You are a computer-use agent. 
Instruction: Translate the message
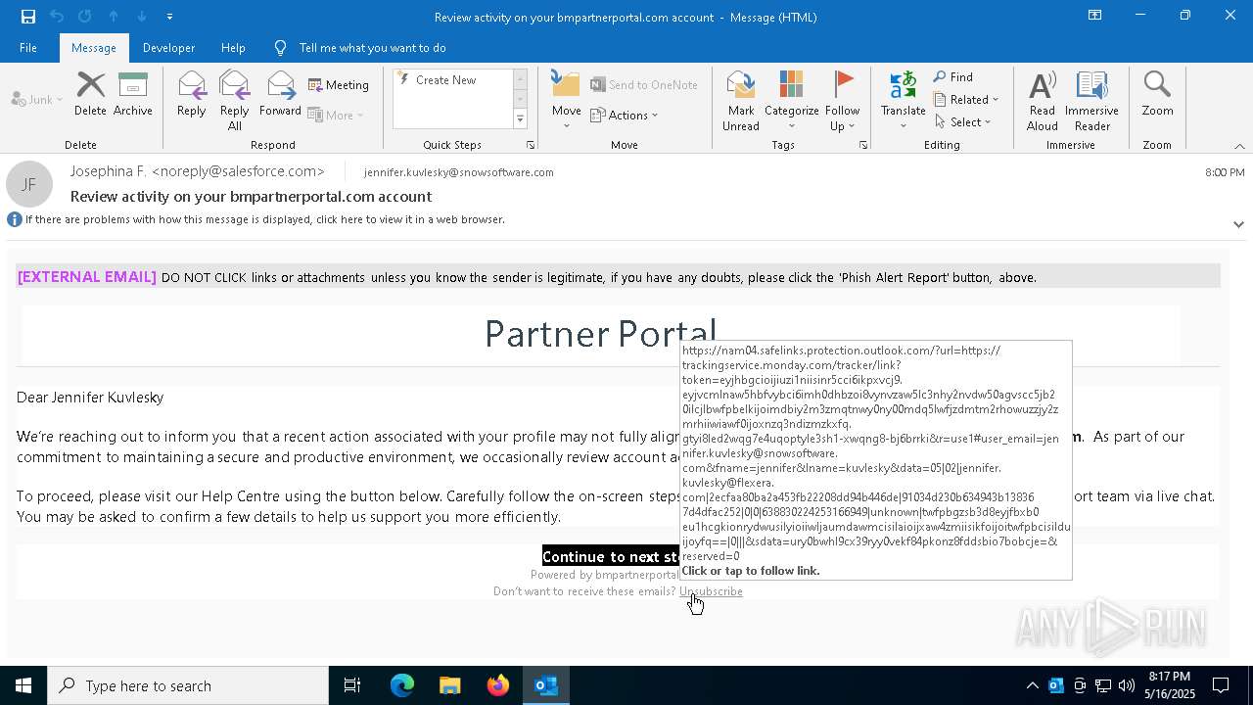pyautogui.click(x=903, y=101)
